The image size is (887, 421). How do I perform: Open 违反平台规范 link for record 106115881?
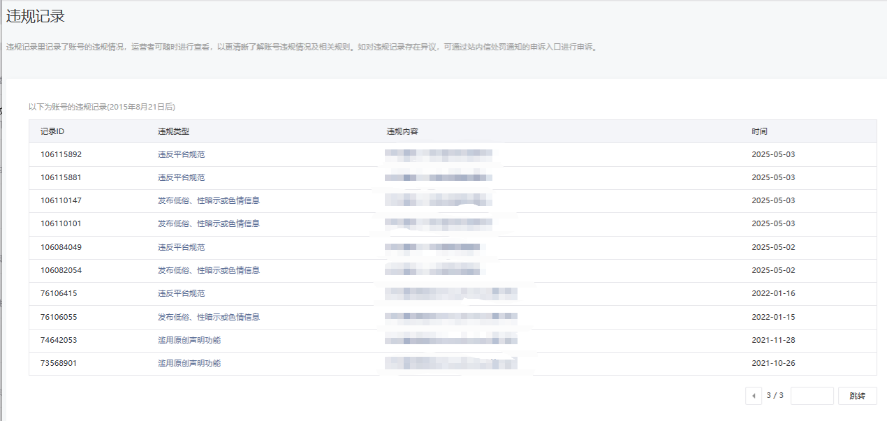pos(181,177)
